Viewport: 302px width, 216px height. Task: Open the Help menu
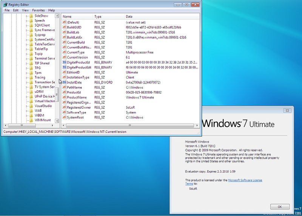pos(51,10)
